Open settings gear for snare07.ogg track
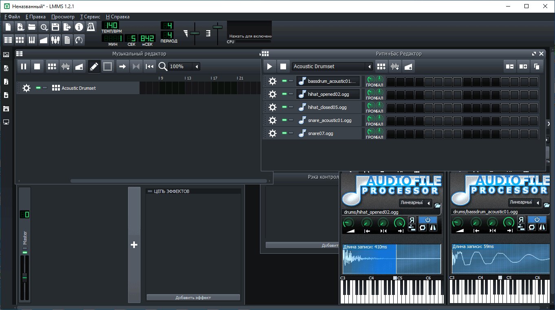This screenshot has height=310, width=555. pyautogui.click(x=273, y=133)
